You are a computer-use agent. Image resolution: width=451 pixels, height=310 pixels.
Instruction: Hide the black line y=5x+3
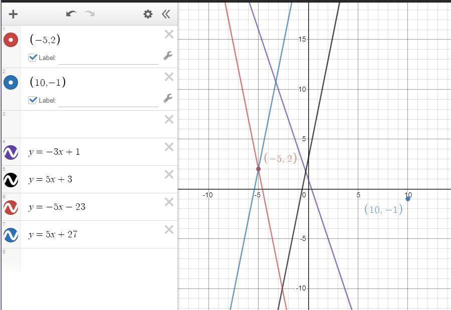tap(11, 180)
